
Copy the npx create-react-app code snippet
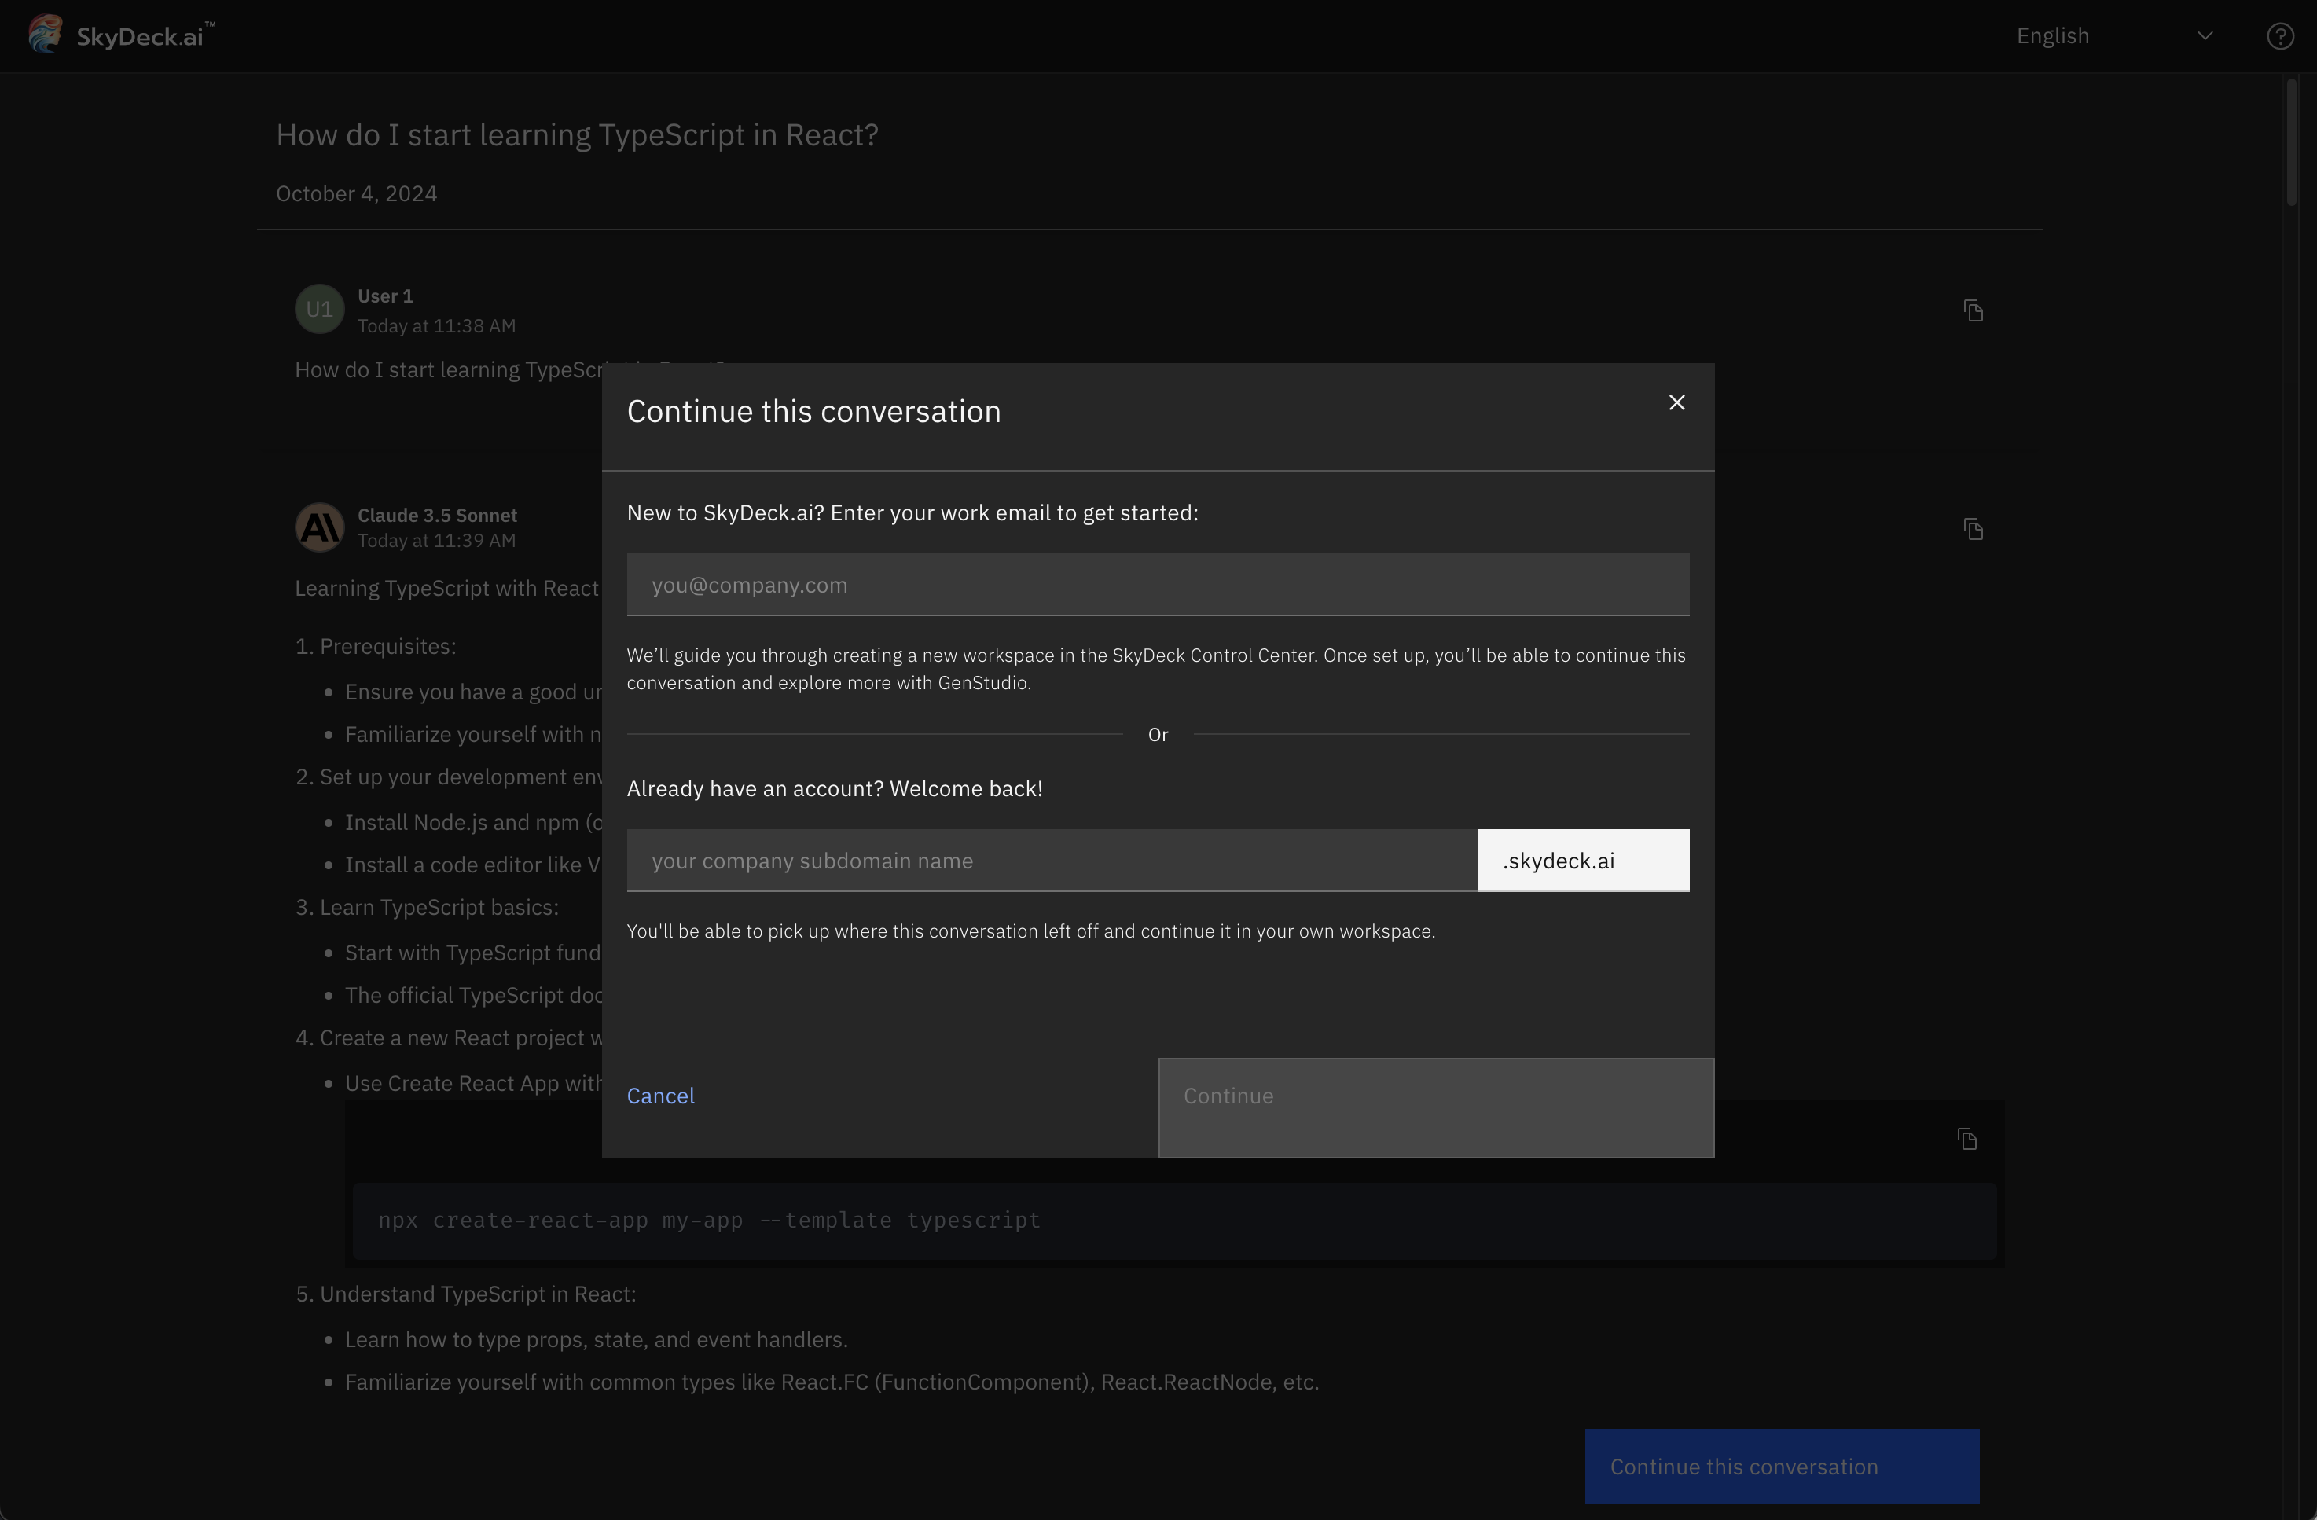[x=1967, y=1138]
